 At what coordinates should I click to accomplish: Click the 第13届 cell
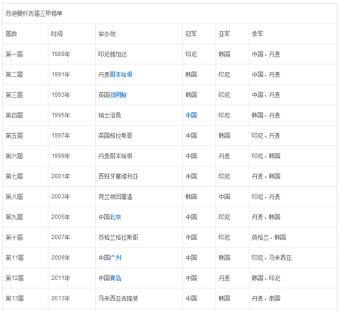(x=15, y=299)
